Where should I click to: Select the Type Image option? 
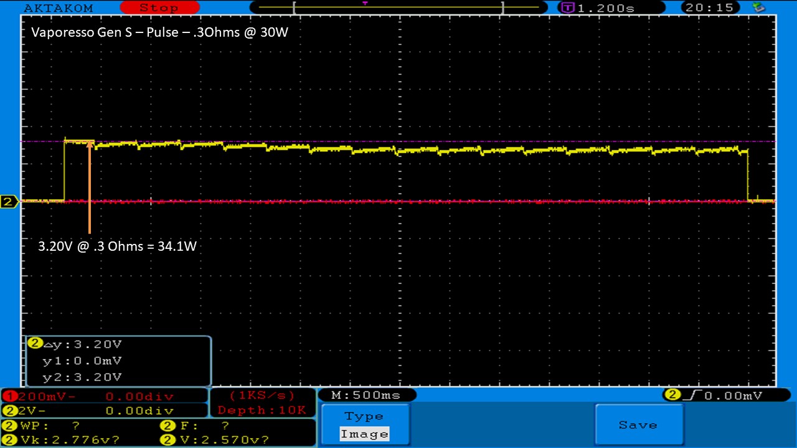click(364, 425)
